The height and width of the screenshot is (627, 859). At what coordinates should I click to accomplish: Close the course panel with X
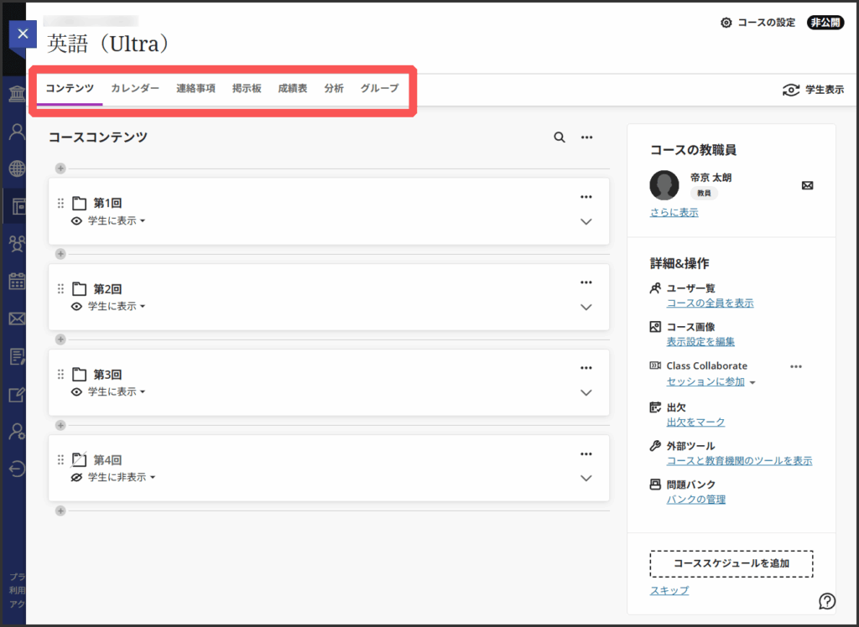point(23,34)
